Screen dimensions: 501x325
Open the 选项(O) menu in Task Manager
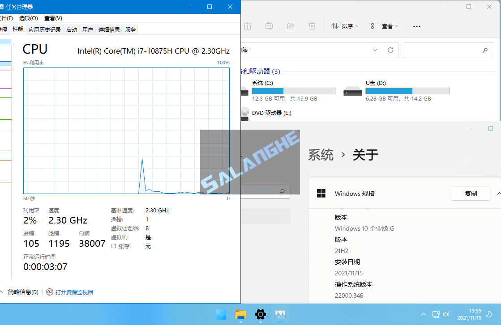(29, 18)
